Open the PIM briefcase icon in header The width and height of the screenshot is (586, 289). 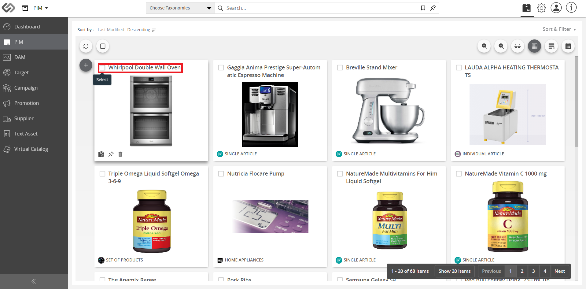tap(527, 8)
